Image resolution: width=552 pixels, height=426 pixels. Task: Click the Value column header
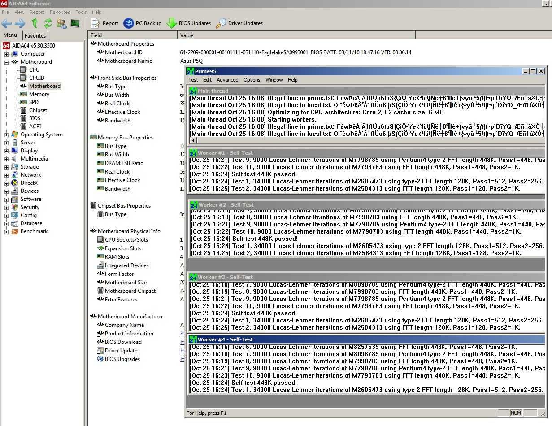click(x=296, y=35)
